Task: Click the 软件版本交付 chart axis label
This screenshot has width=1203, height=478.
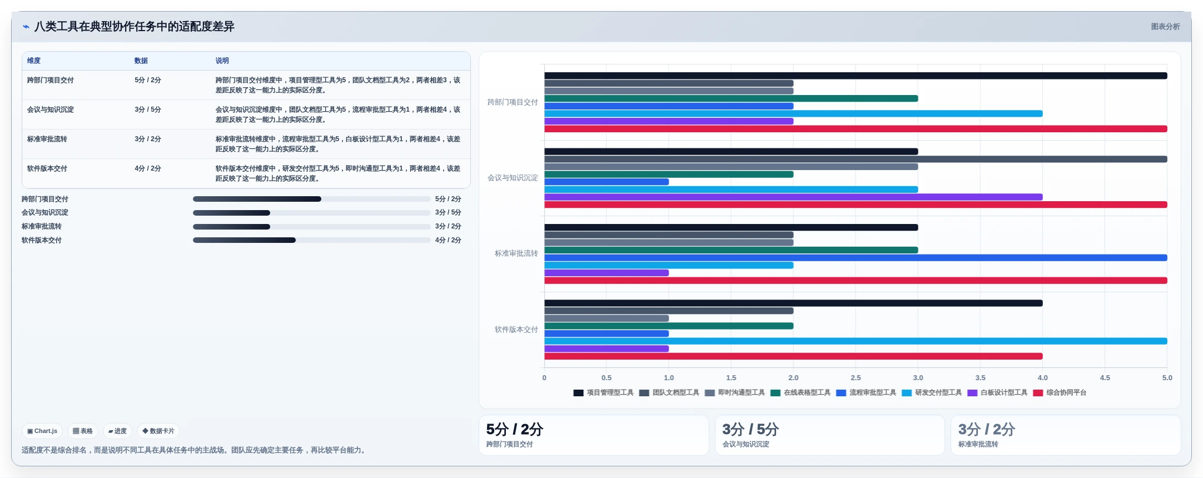Action: tap(516, 330)
